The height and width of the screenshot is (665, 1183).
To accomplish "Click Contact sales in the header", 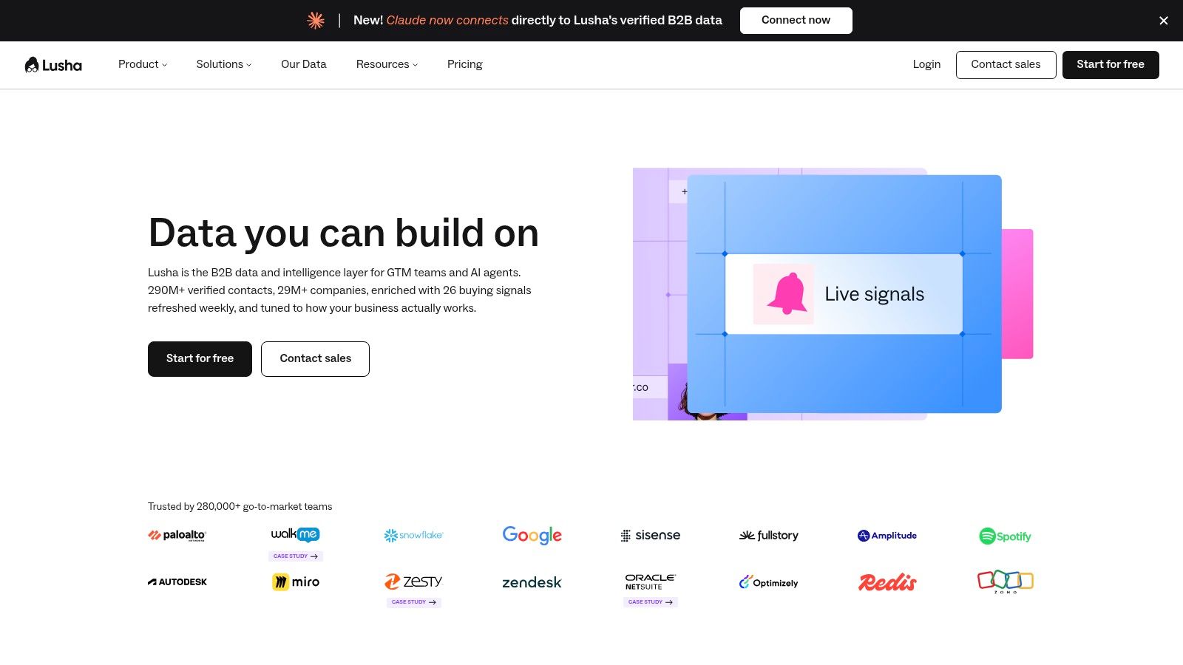I will tap(1006, 65).
